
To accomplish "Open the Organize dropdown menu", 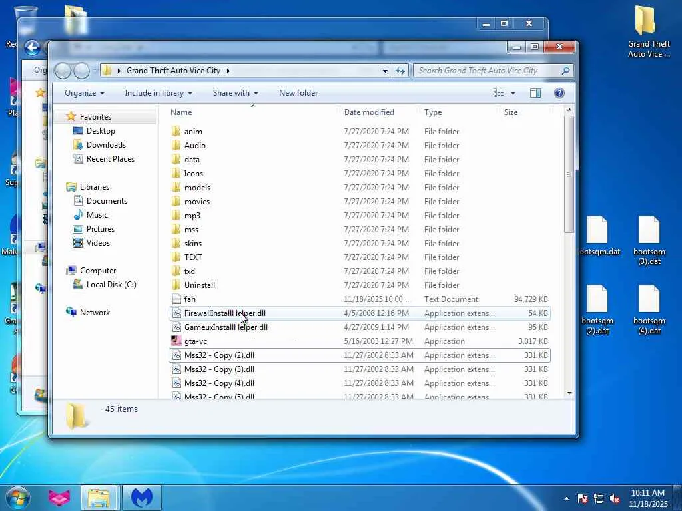I will tap(85, 93).
